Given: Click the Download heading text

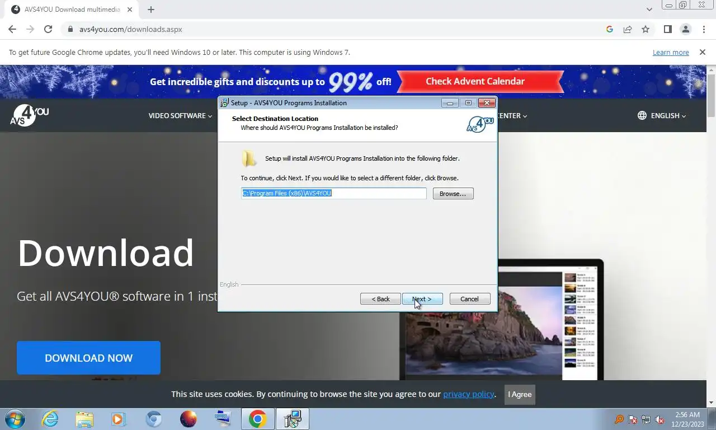Looking at the screenshot, I should [106, 253].
